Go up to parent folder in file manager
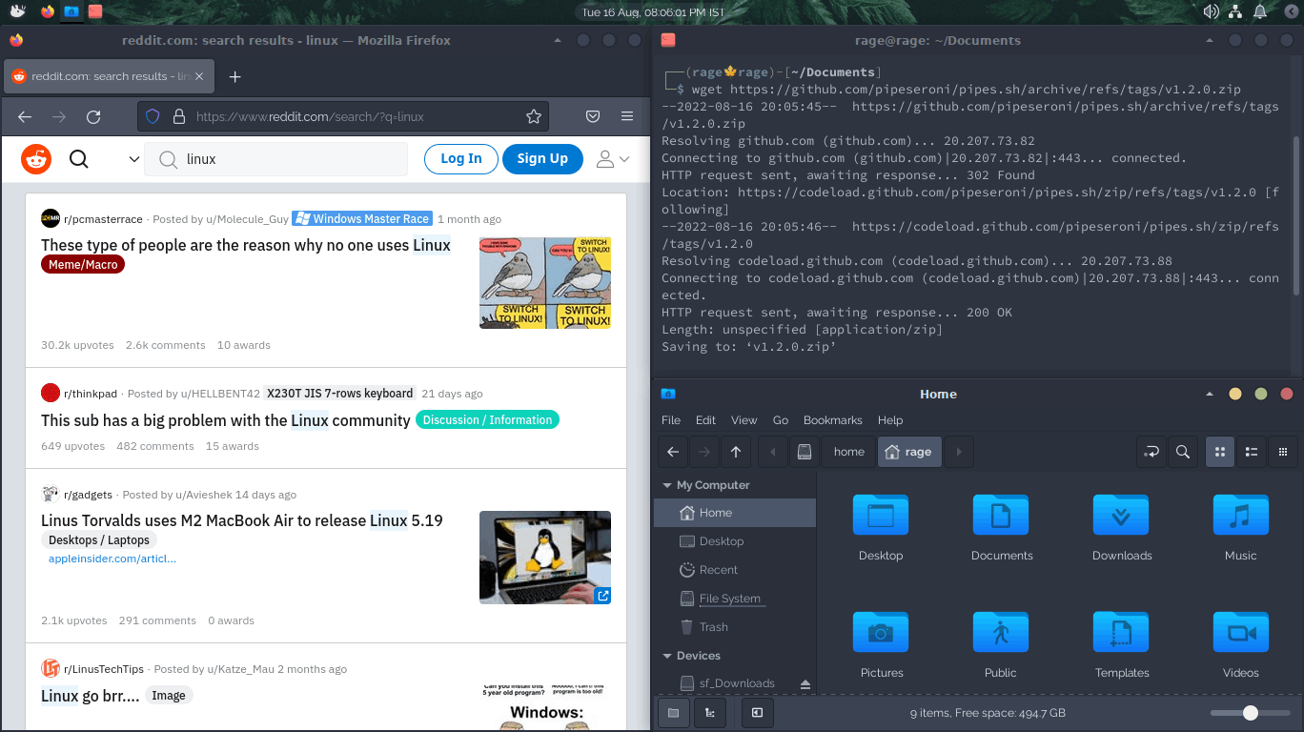 click(x=735, y=452)
